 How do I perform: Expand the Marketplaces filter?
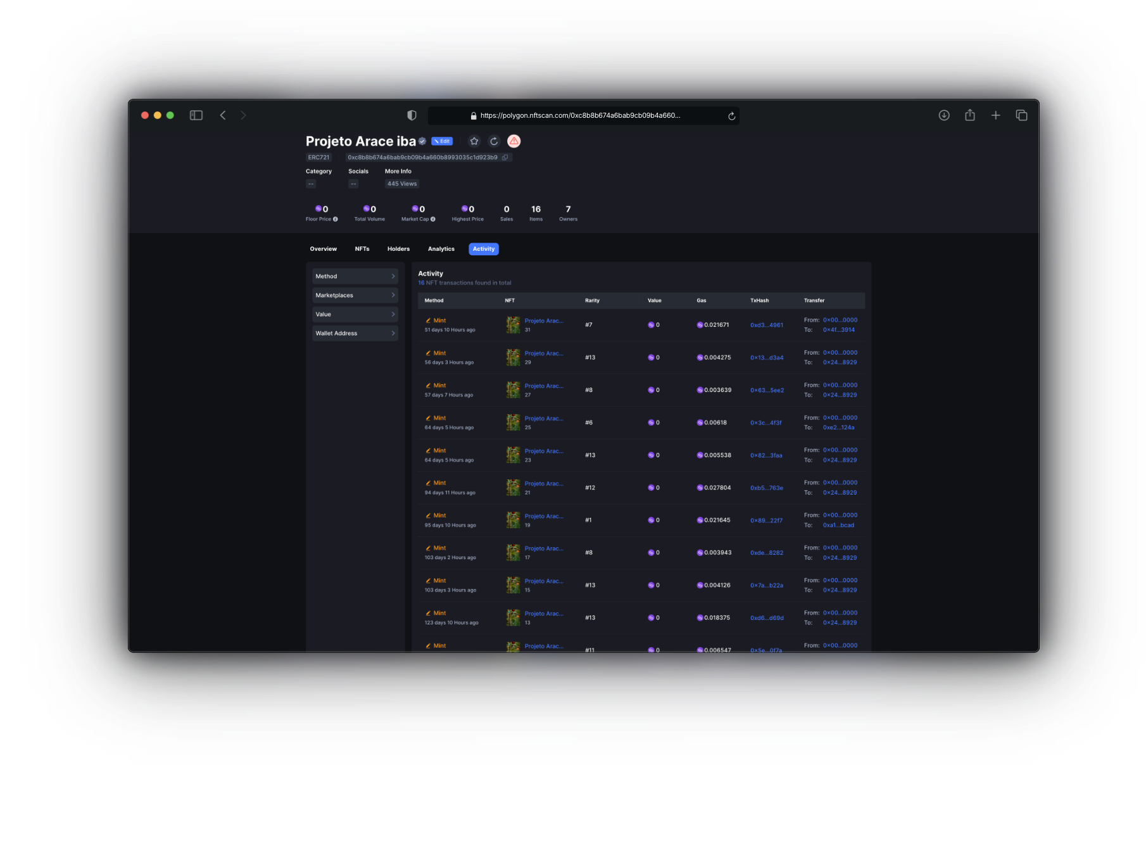[355, 295]
